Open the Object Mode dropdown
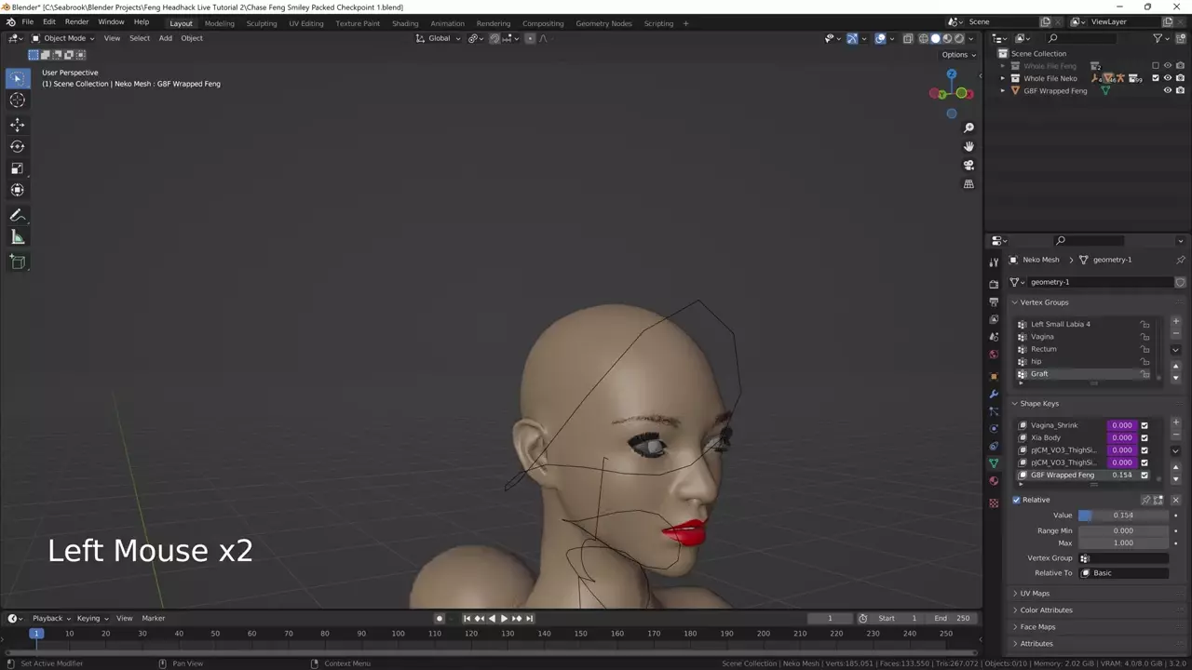Viewport: 1192px width, 670px height. click(x=63, y=38)
